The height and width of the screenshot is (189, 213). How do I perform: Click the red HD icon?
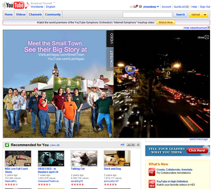point(152,184)
